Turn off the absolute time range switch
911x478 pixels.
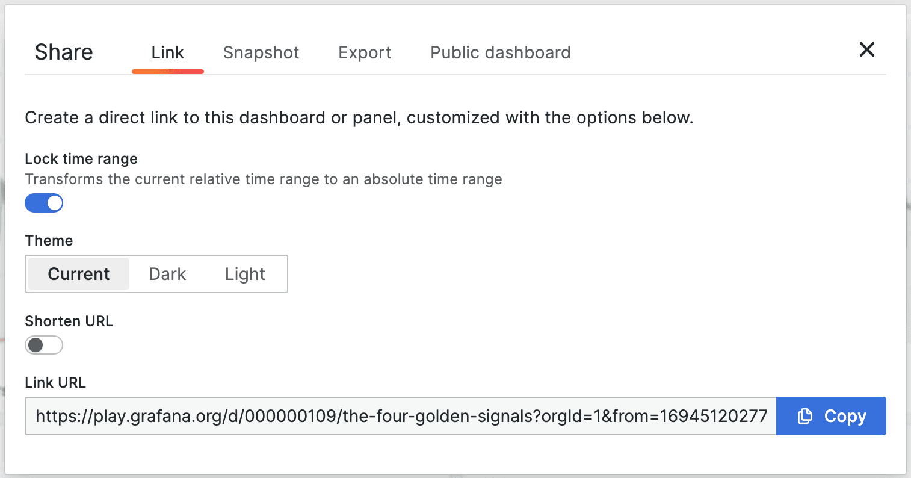tap(44, 203)
